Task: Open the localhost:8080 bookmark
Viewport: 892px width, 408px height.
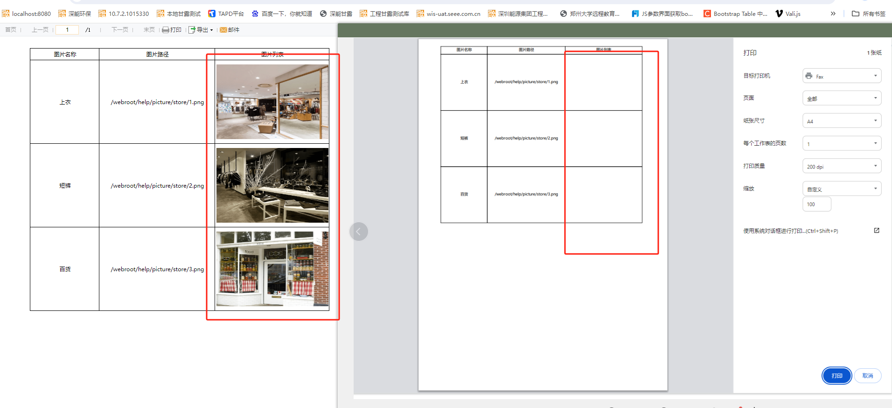Action: tap(27, 14)
